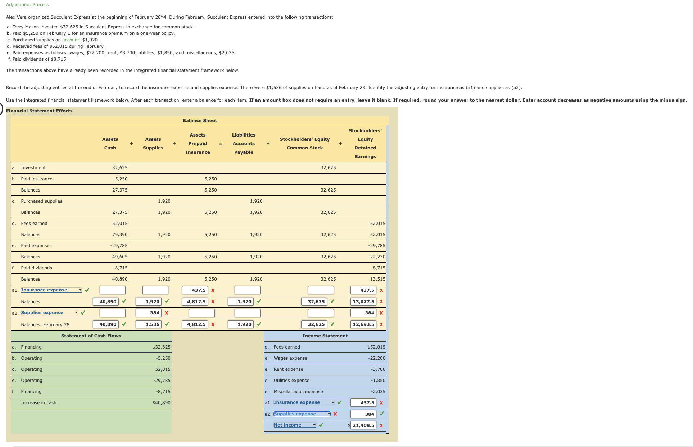
Task: Open the a1 Insurance expense balance sheet dropdown
Action: point(51,290)
